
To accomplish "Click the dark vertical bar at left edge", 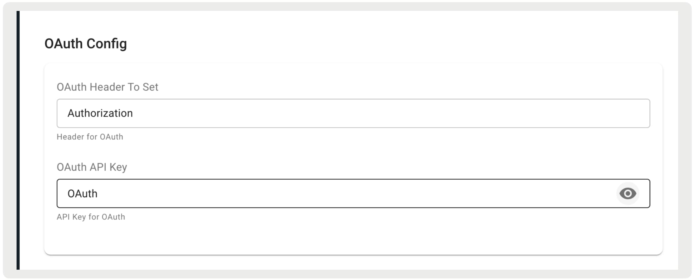I will [18, 141].
